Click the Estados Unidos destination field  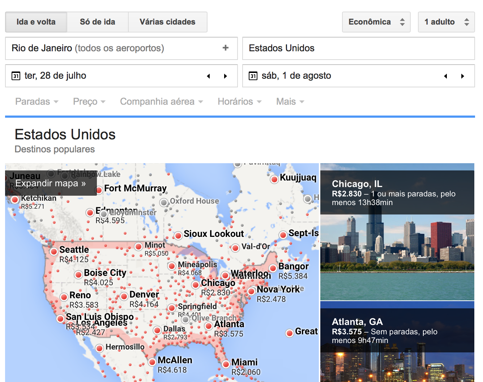359,48
